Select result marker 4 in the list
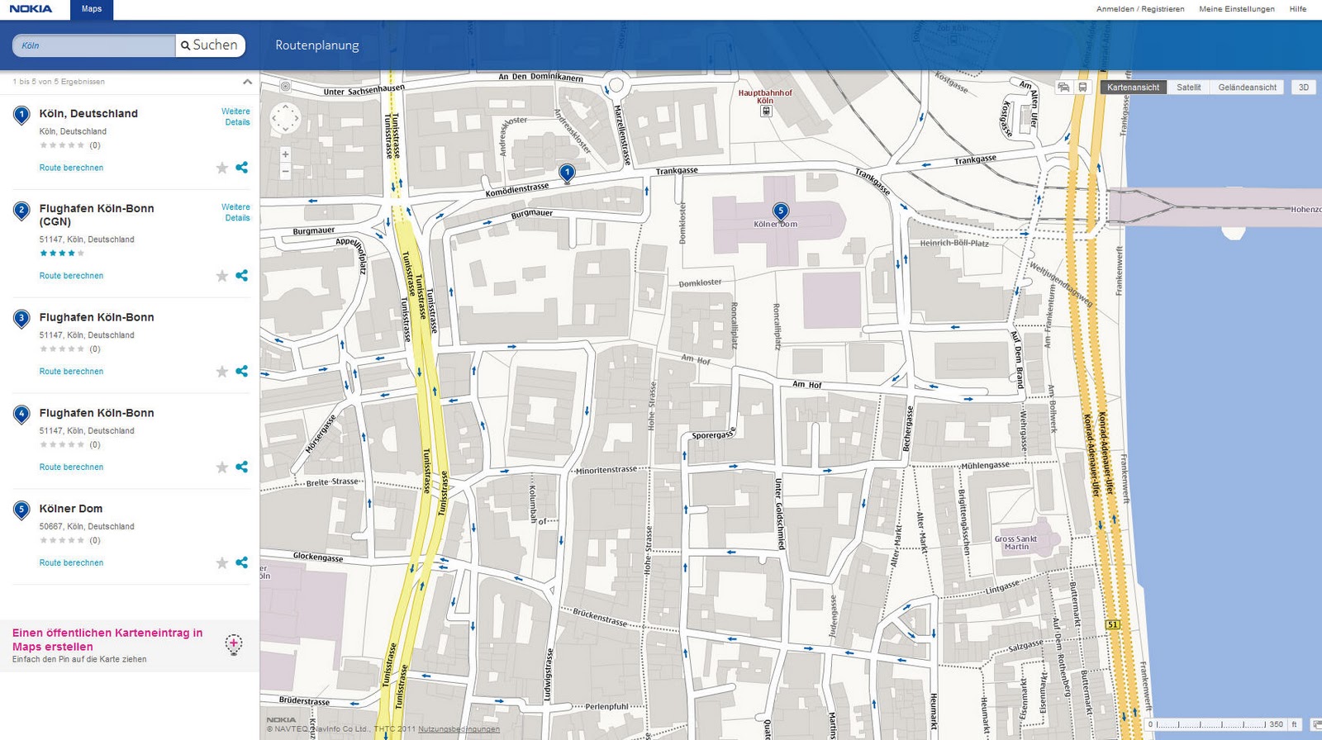Screen dimensions: 1322x740 (x=22, y=415)
